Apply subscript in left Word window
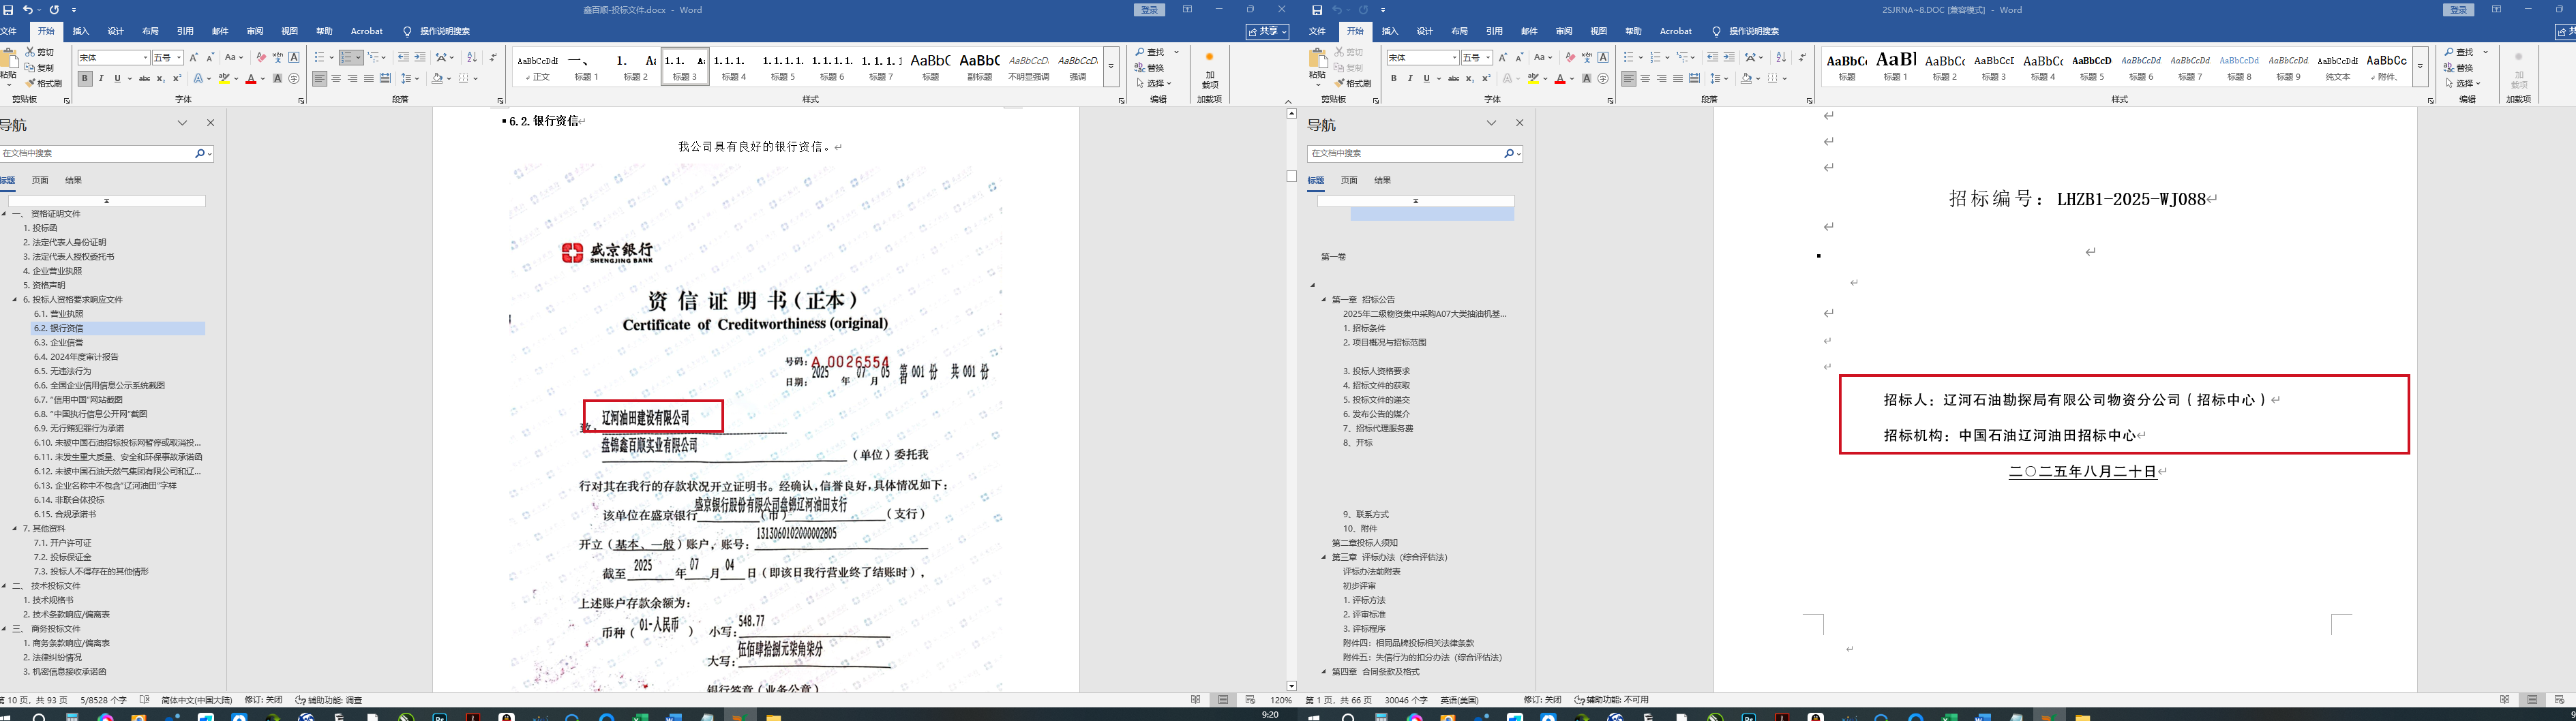The width and height of the screenshot is (2576, 721). point(161,79)
